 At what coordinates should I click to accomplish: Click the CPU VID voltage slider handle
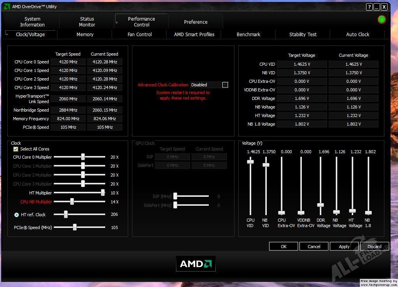[x=250, y=161]
